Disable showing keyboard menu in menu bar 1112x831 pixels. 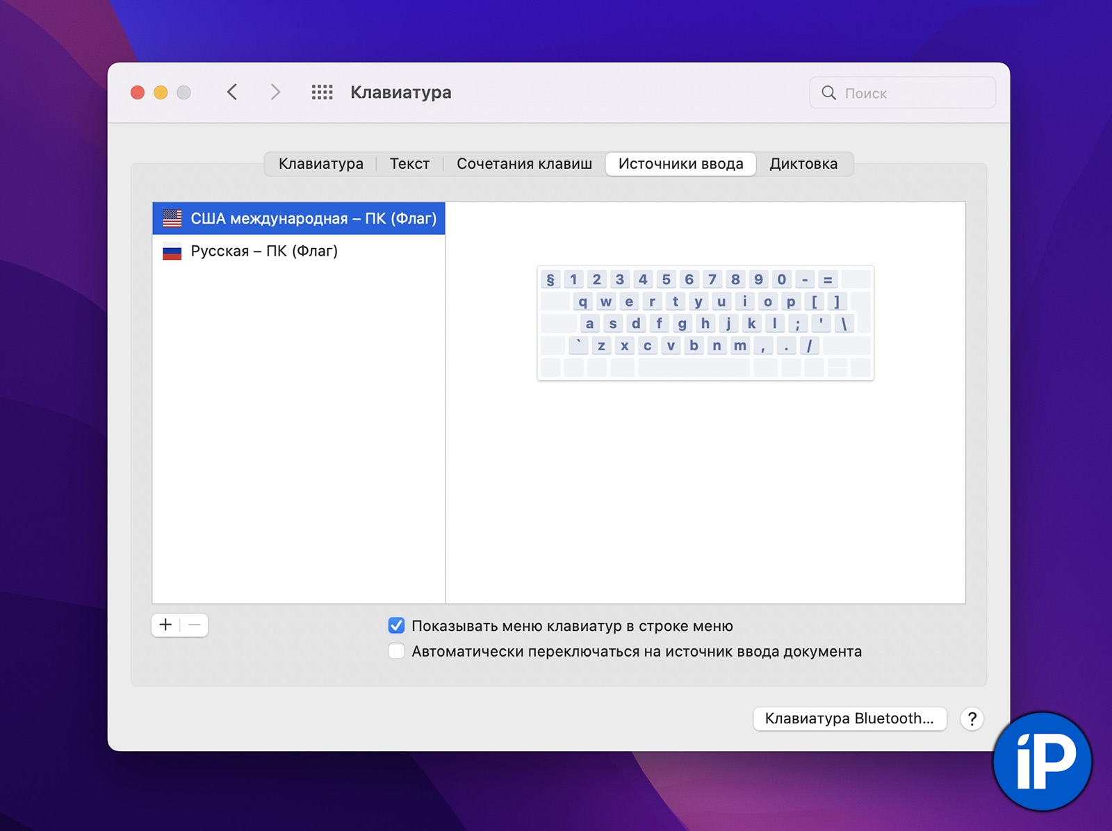[x=396, y=625]
